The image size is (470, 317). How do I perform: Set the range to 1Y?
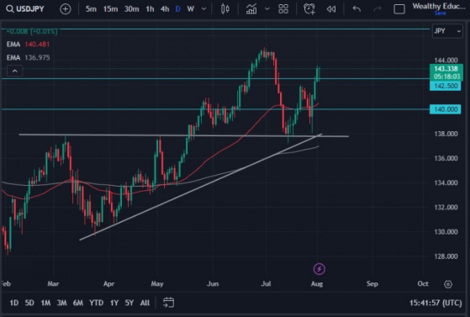click(114, 303)
